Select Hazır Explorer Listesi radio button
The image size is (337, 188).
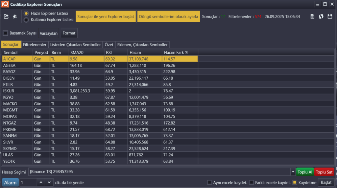point(26,13)
